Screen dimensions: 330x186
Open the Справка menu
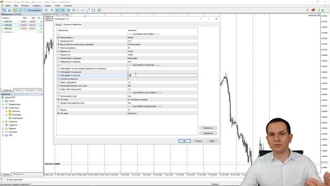click(68, 6)
